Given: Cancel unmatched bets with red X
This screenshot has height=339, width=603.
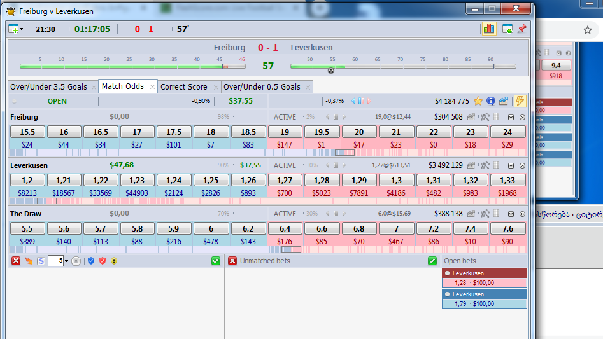Looking at the screenshot, I should tap(232, 261).
